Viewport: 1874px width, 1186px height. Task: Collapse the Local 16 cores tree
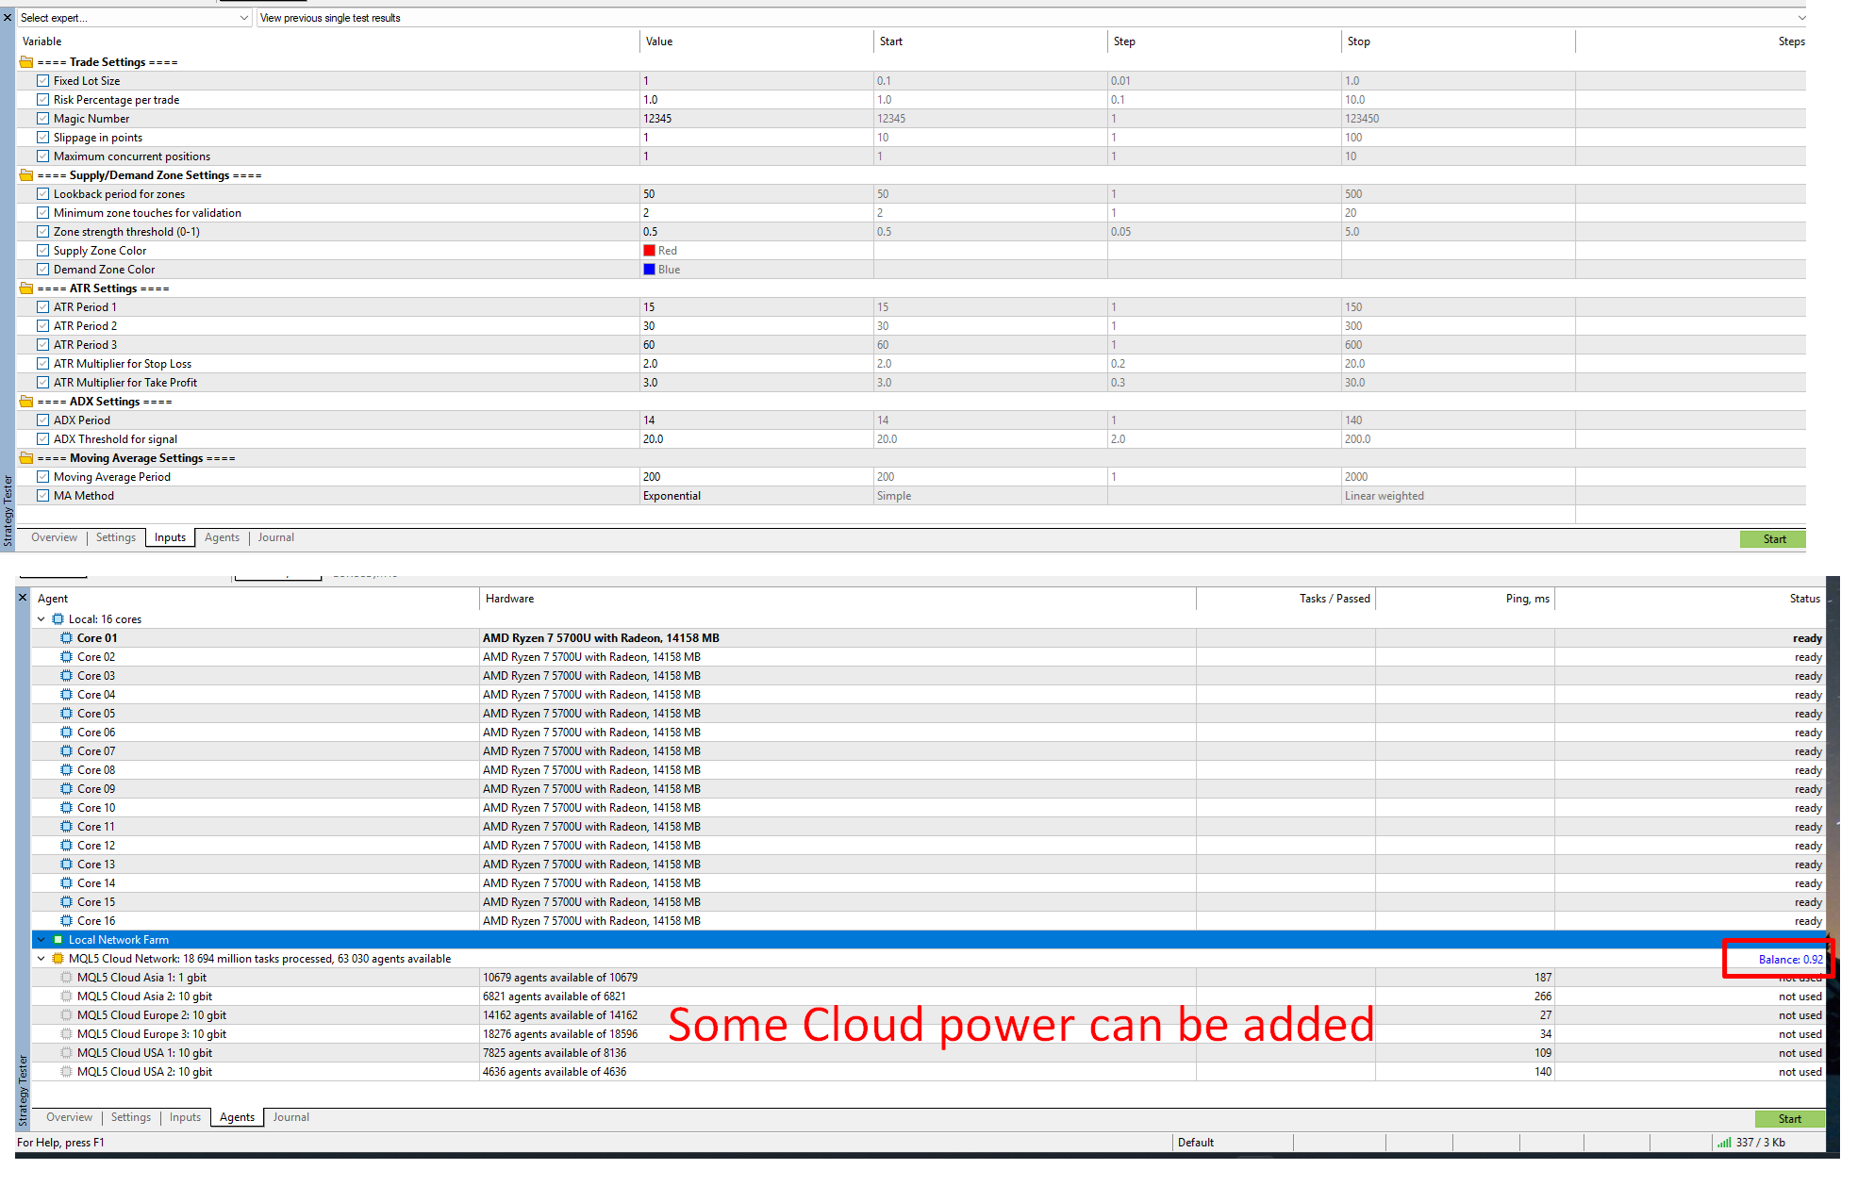41,619
